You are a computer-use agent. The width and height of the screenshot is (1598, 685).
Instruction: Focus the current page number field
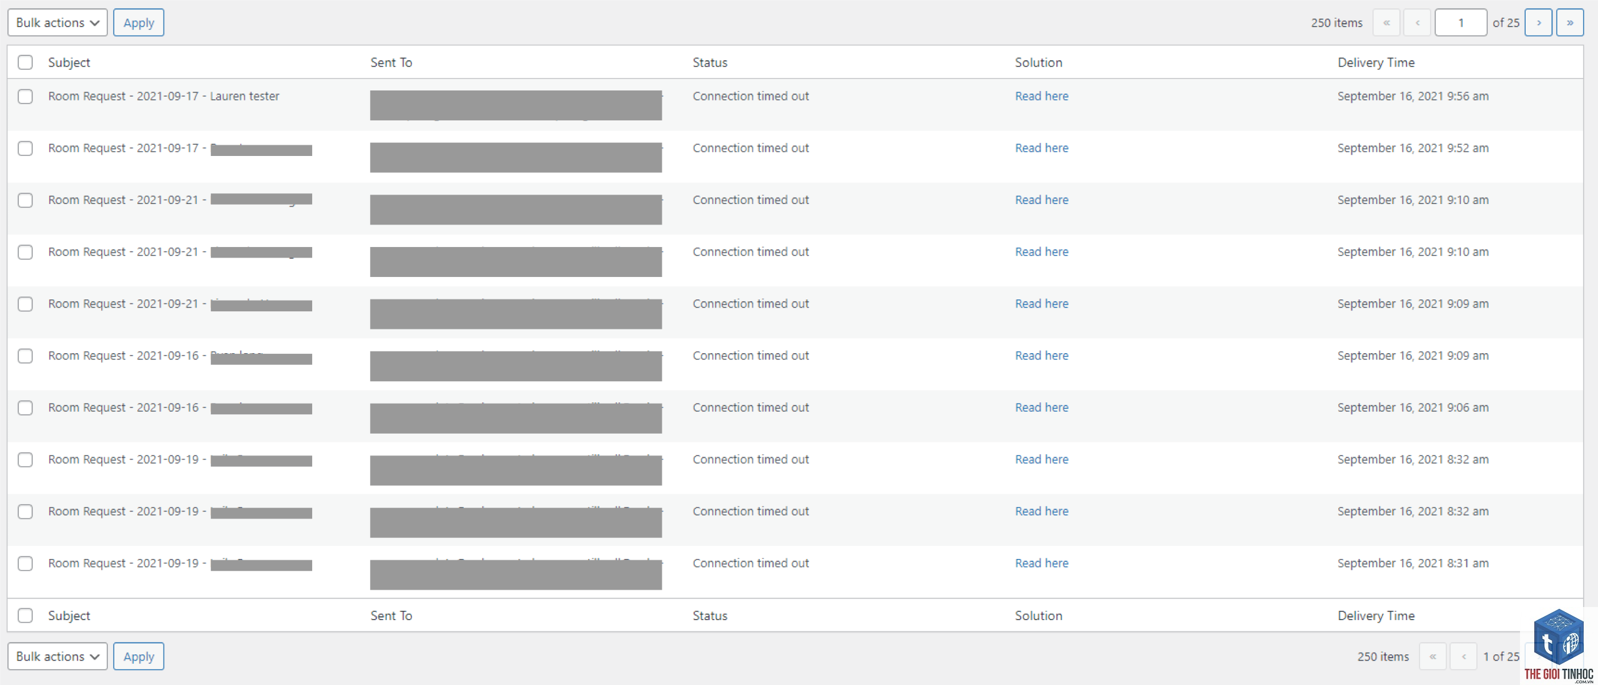[1461, 22]
